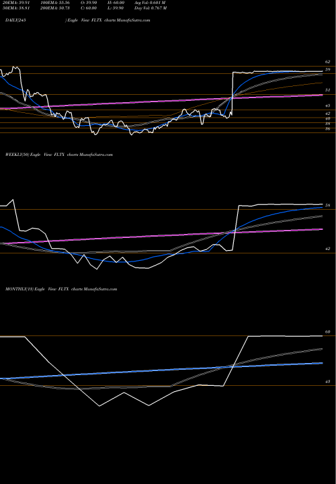This screenshot has width=336, height=484.
Task: Click the 50EMA value in the header
Action: click(16, 8)
